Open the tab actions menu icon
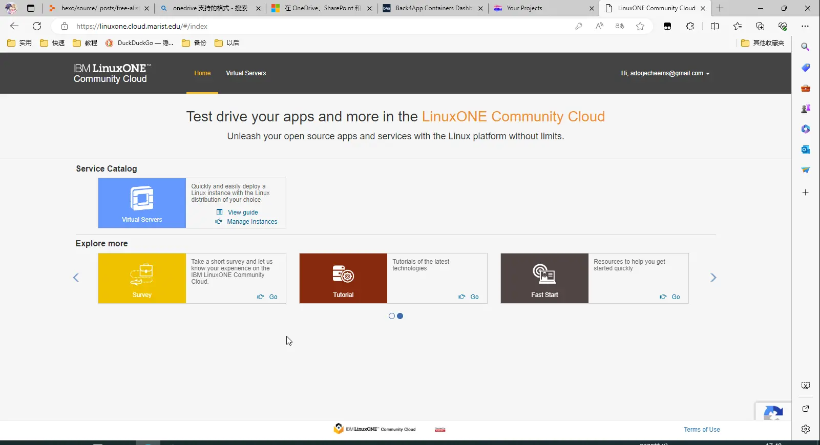This screenshot has height=445, width=820. pos(31,8)
